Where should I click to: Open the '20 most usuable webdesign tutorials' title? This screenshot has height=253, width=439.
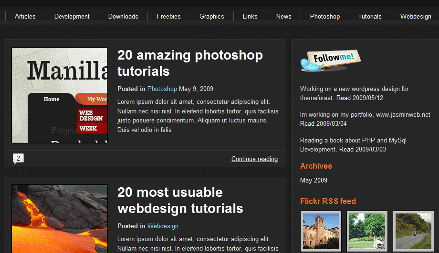(x=180, y=201)
